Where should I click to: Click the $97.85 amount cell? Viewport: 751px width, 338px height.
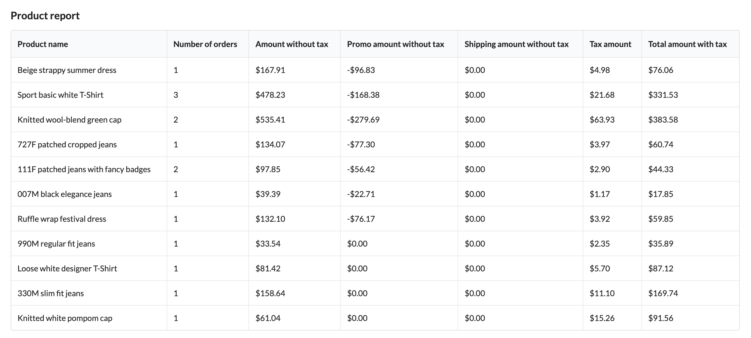268,169
